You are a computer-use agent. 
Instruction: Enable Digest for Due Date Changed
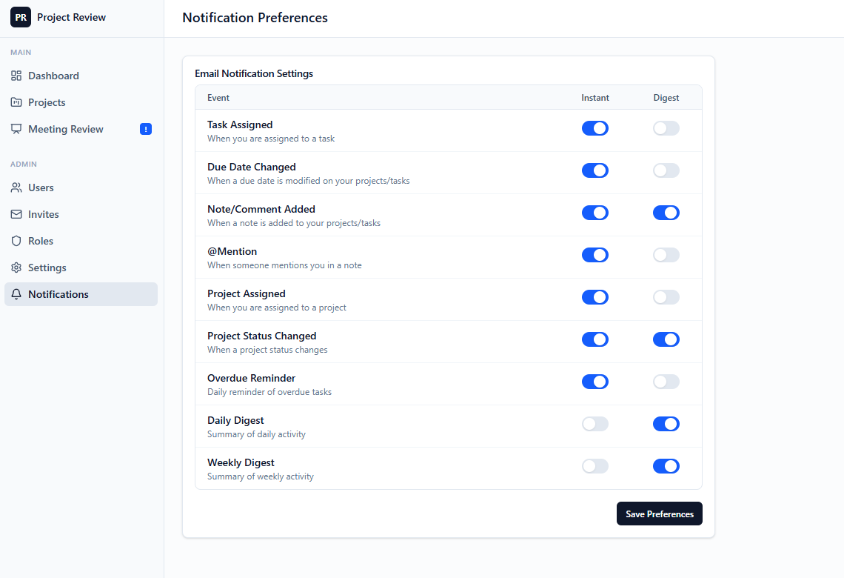pos(666,170)
